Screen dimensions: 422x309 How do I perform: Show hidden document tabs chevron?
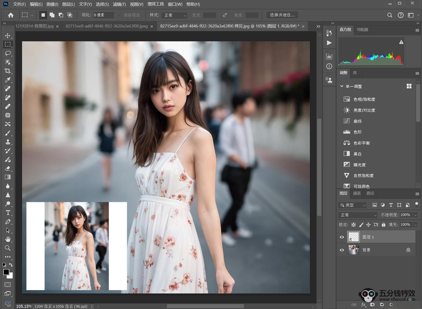point(318,26)
